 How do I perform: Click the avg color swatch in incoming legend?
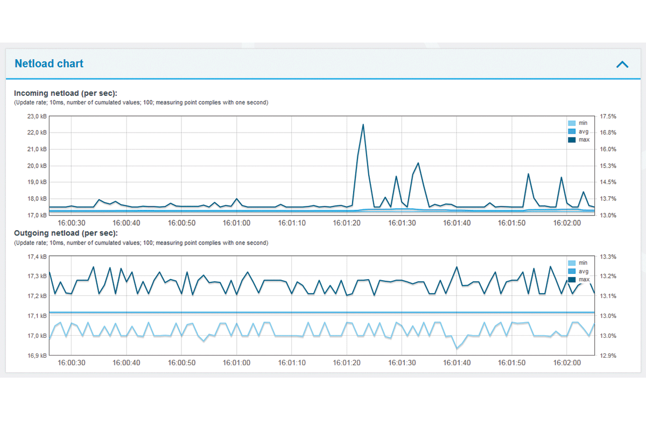point(572,131)
